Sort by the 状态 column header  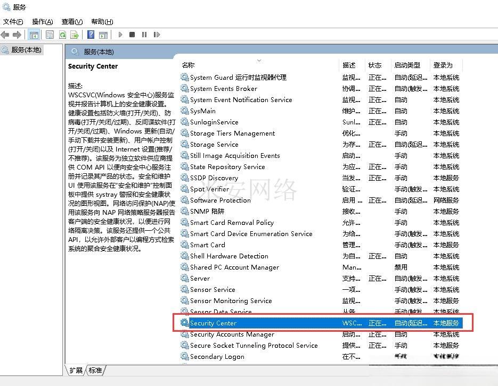(375, 65)
